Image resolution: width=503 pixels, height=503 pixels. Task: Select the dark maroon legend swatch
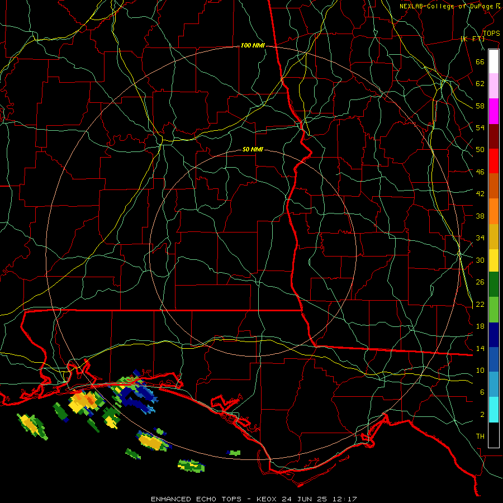(x=493, y=136)
